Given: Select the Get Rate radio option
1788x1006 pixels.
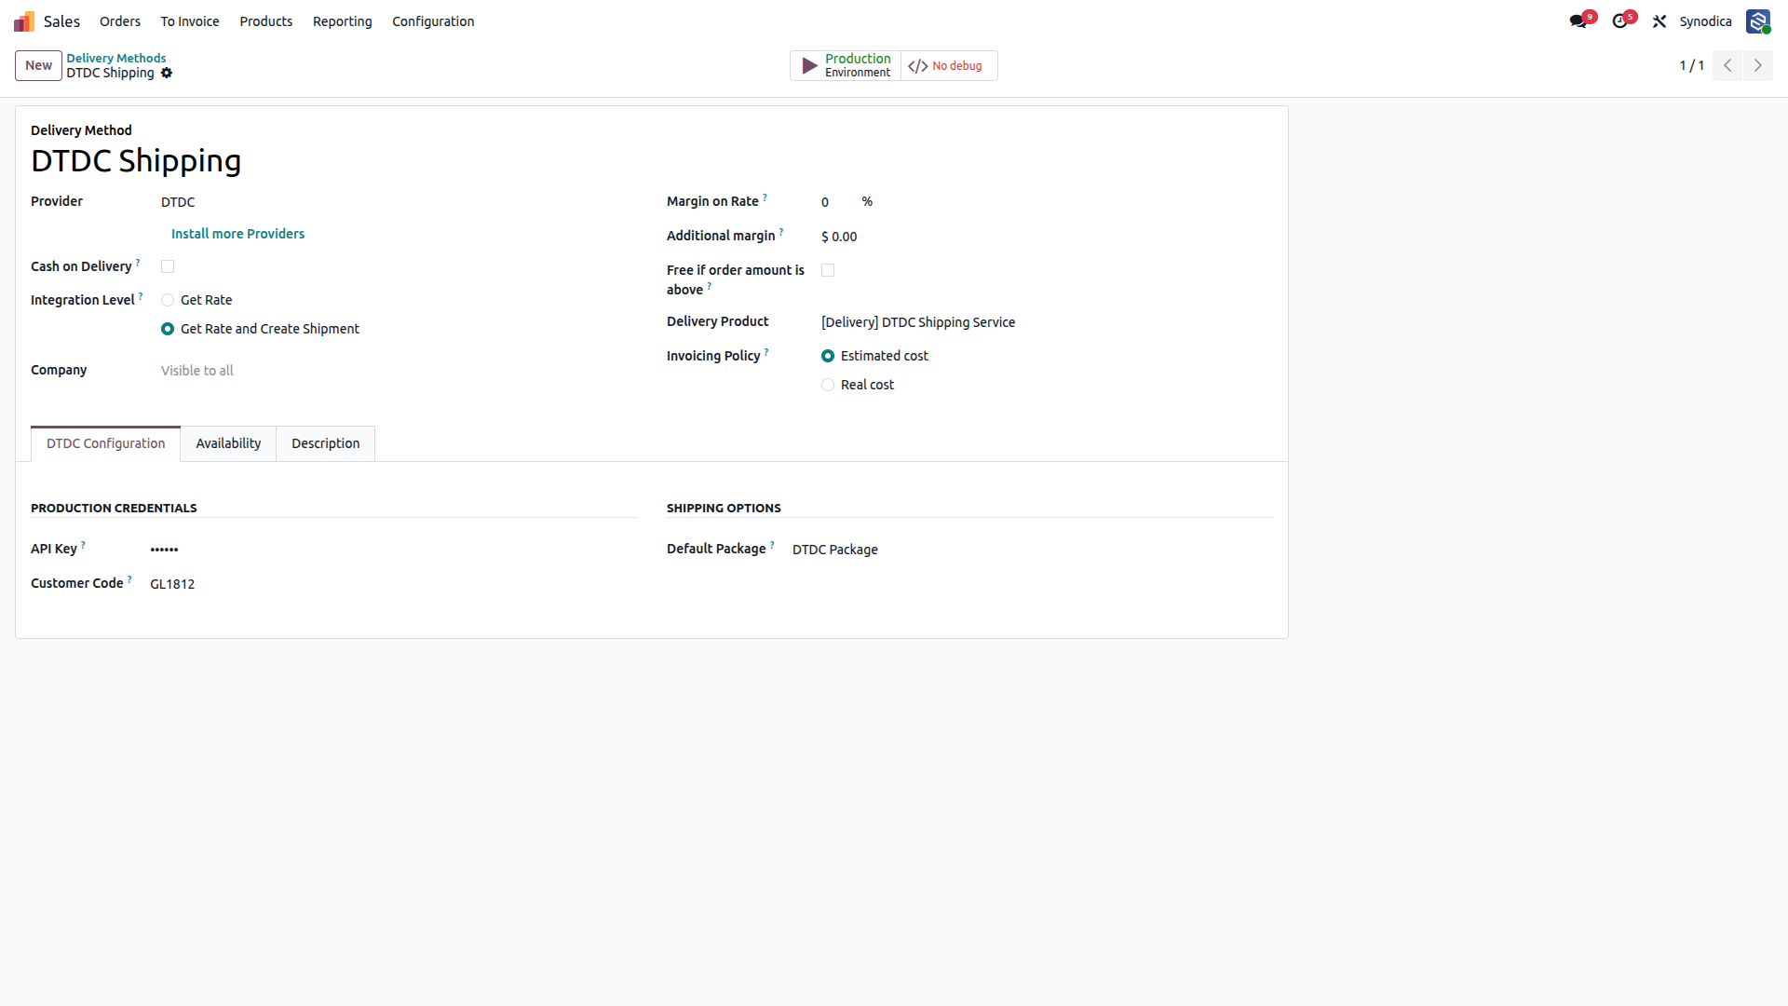Looking at the screenshot, I should [168, 300].
